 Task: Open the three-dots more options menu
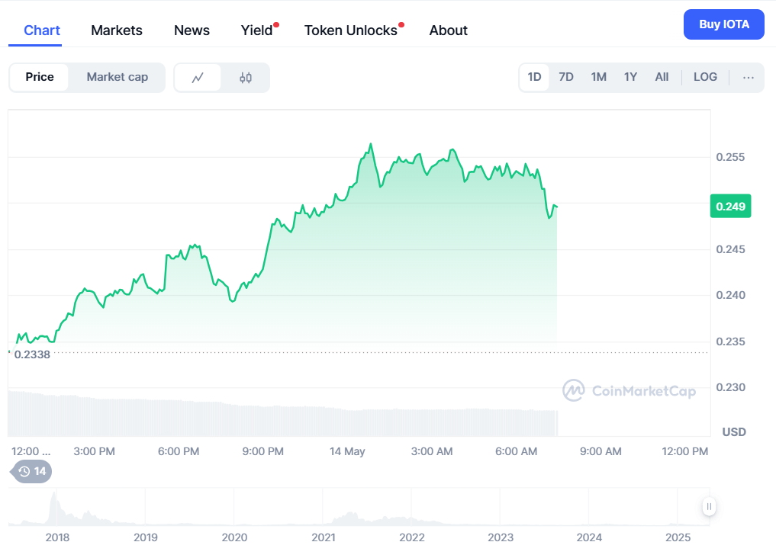coord(749,77)
